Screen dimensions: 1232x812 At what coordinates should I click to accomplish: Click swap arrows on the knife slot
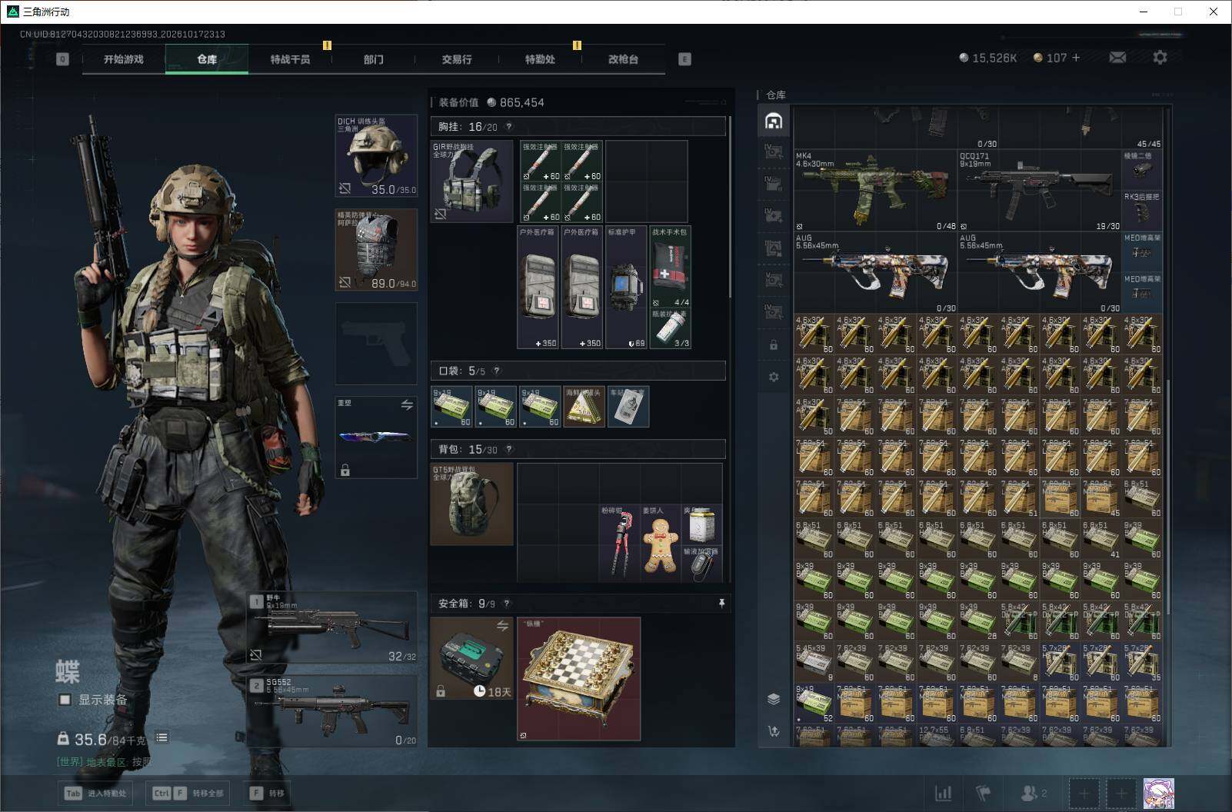(407, 405)
